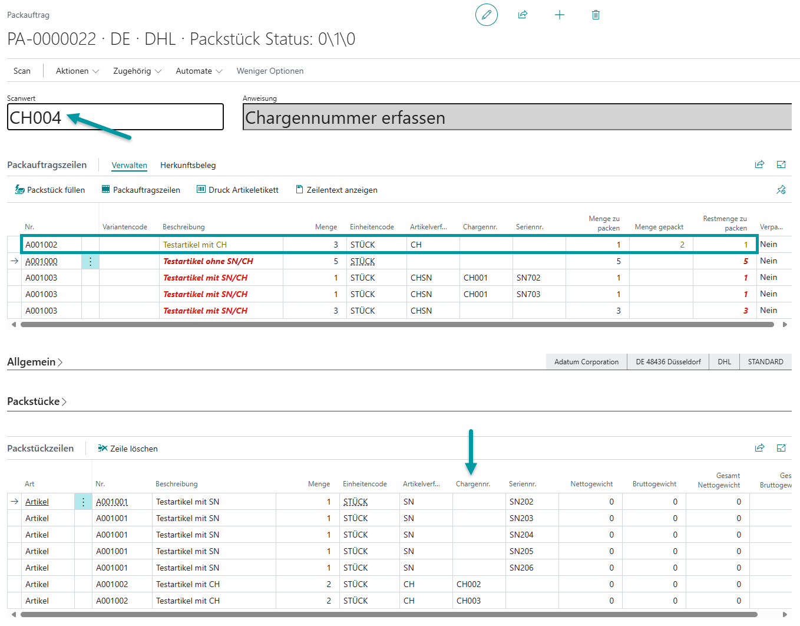Expand the Allgemein section

[x=35, y=362]
